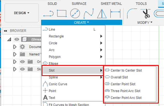164x106 pixels.
Task: Click the Center Point Arc Slot icon
Action: click(107, 97)
